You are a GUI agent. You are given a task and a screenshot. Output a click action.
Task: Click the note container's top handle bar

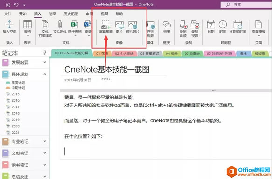tap(166, 91)
